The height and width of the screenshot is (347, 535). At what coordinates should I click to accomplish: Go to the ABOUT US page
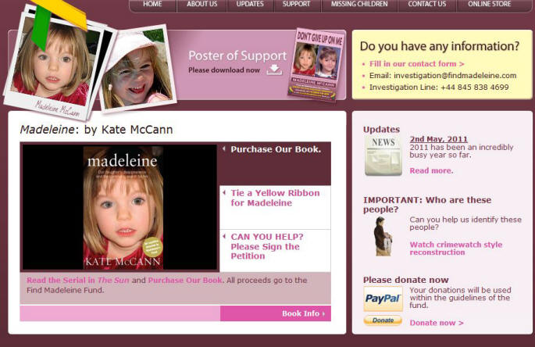202,5
